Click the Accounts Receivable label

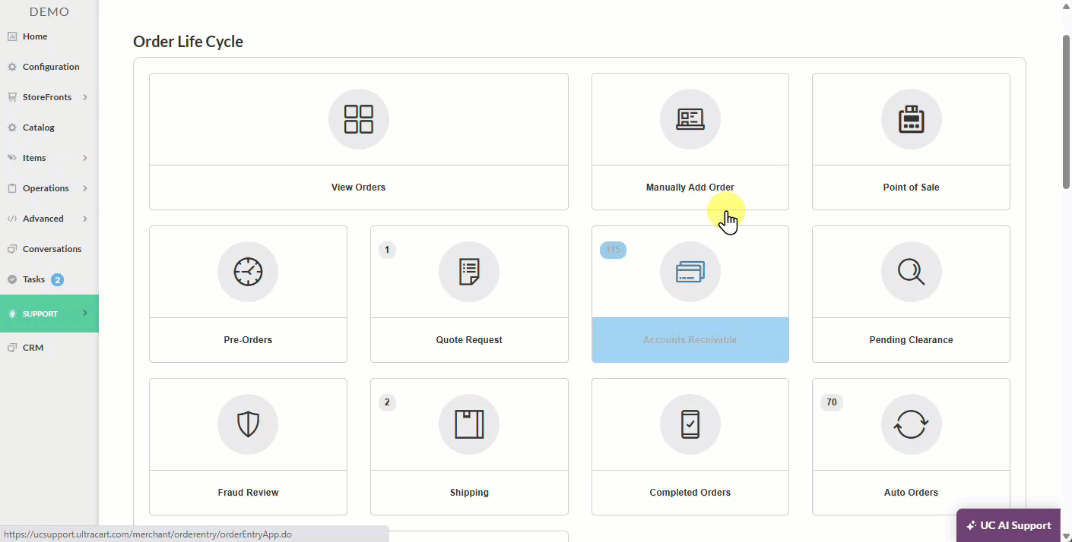(690, 340)
